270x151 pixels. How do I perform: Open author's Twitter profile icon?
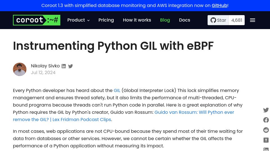pyautogui.click(x=70, y=66)
